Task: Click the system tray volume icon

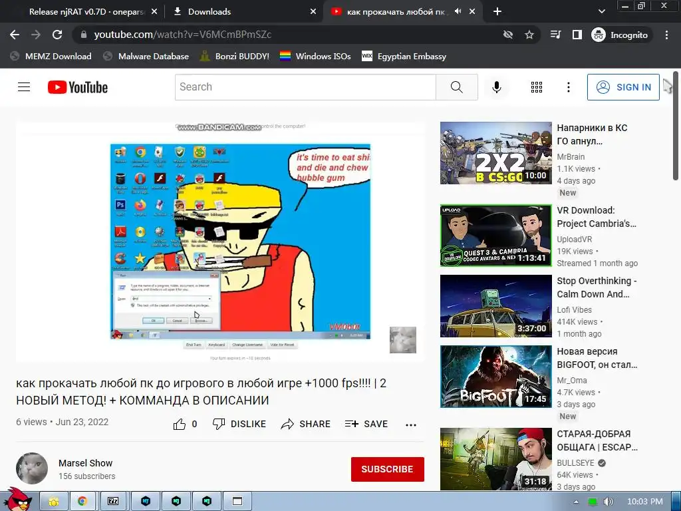Action: click(608, 502)
